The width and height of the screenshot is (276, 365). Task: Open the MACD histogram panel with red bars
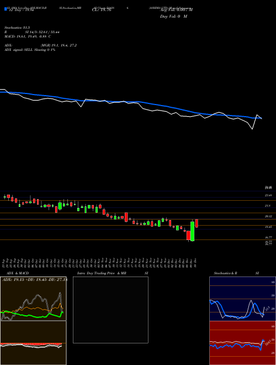33,343
